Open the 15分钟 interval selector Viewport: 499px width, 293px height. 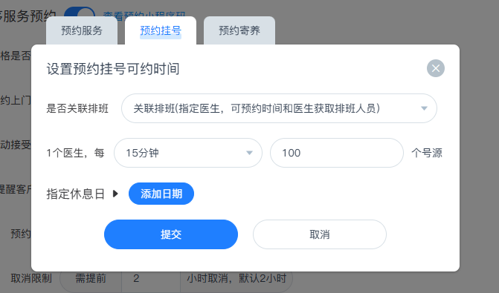click(188, 153)
